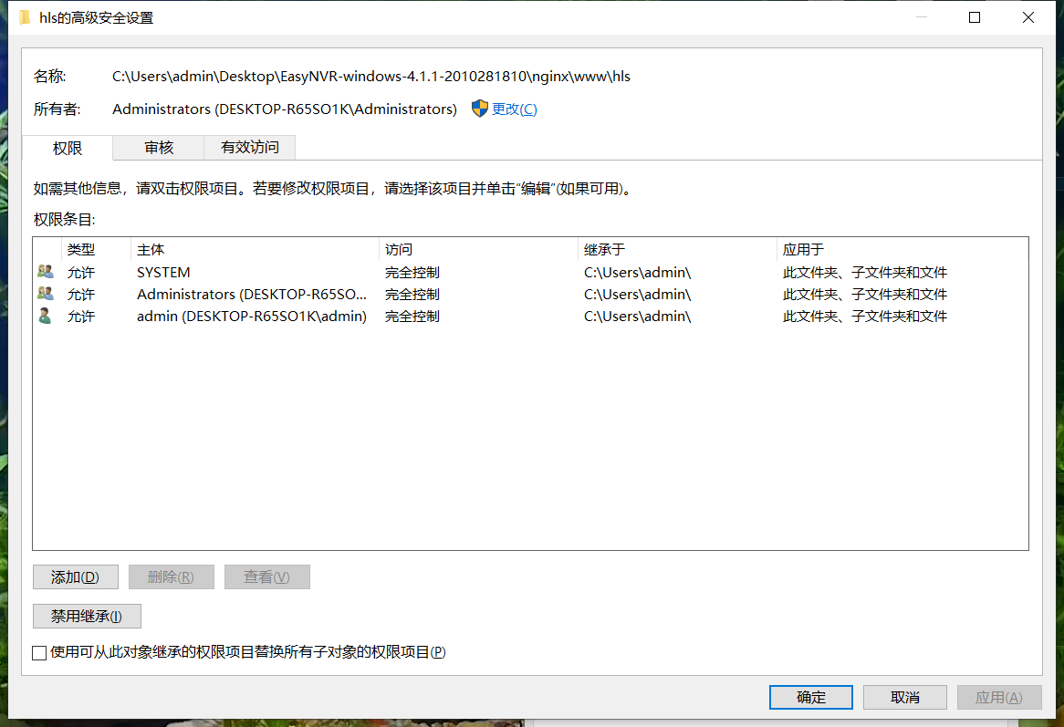Sort by the 主体 column header

pos(255,250)
